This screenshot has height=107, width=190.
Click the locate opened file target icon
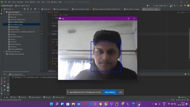[x=25, y=9]
